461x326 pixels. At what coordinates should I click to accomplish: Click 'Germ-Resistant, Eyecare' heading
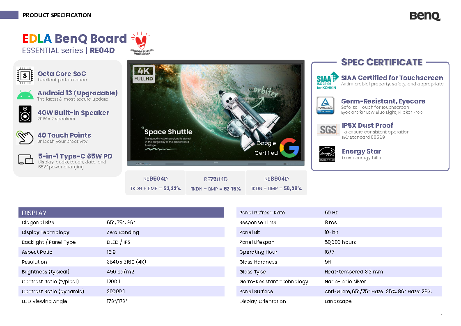pyautogui.click(x=383, y=101)
